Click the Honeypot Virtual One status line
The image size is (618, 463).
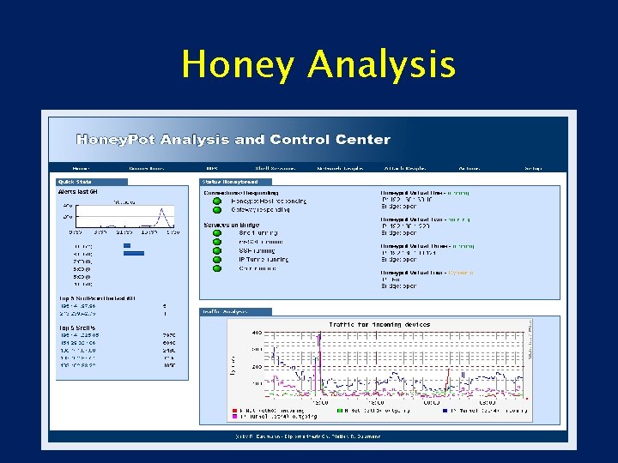coord(425,193)
